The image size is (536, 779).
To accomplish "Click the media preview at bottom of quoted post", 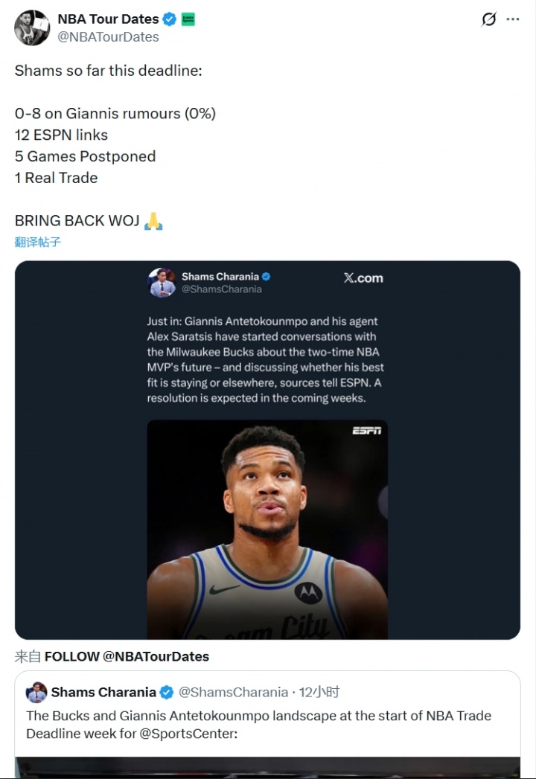I will click(x=267, y=767).
